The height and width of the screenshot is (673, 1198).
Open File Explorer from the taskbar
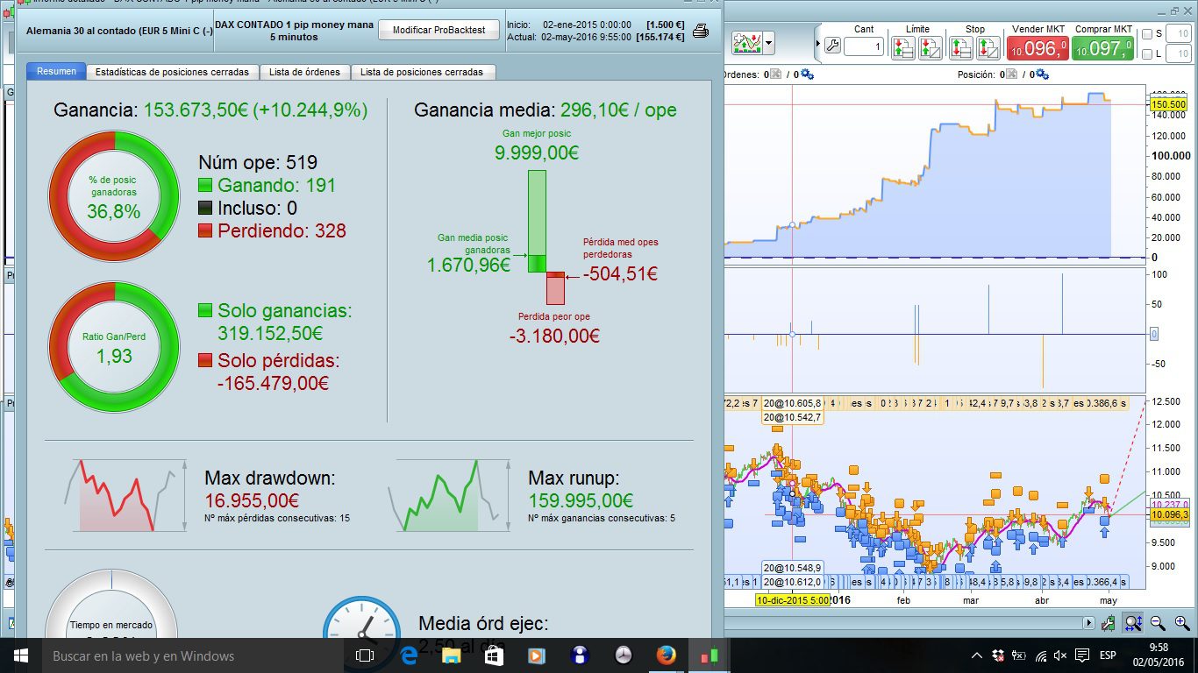(x=451, y=655)
